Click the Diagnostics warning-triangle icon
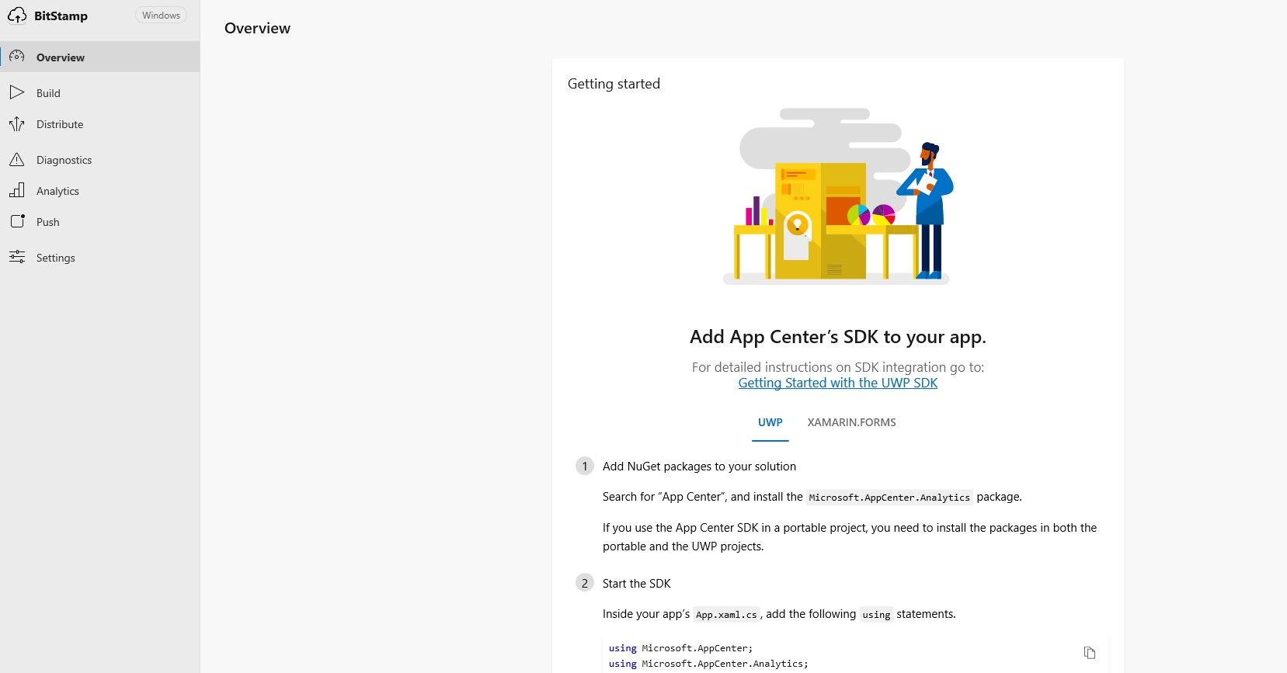This screenshot has width=1287, height=673. click(x=17, y=159)
